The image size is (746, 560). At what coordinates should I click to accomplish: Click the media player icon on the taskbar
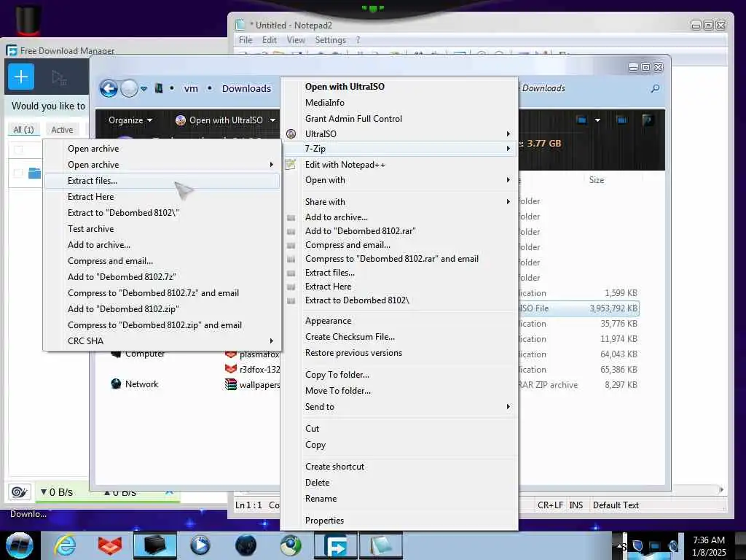click(200, 545)
